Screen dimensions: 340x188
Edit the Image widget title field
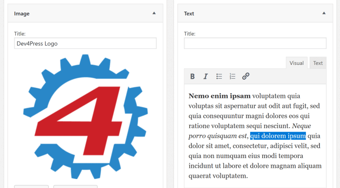pos(85,43)
